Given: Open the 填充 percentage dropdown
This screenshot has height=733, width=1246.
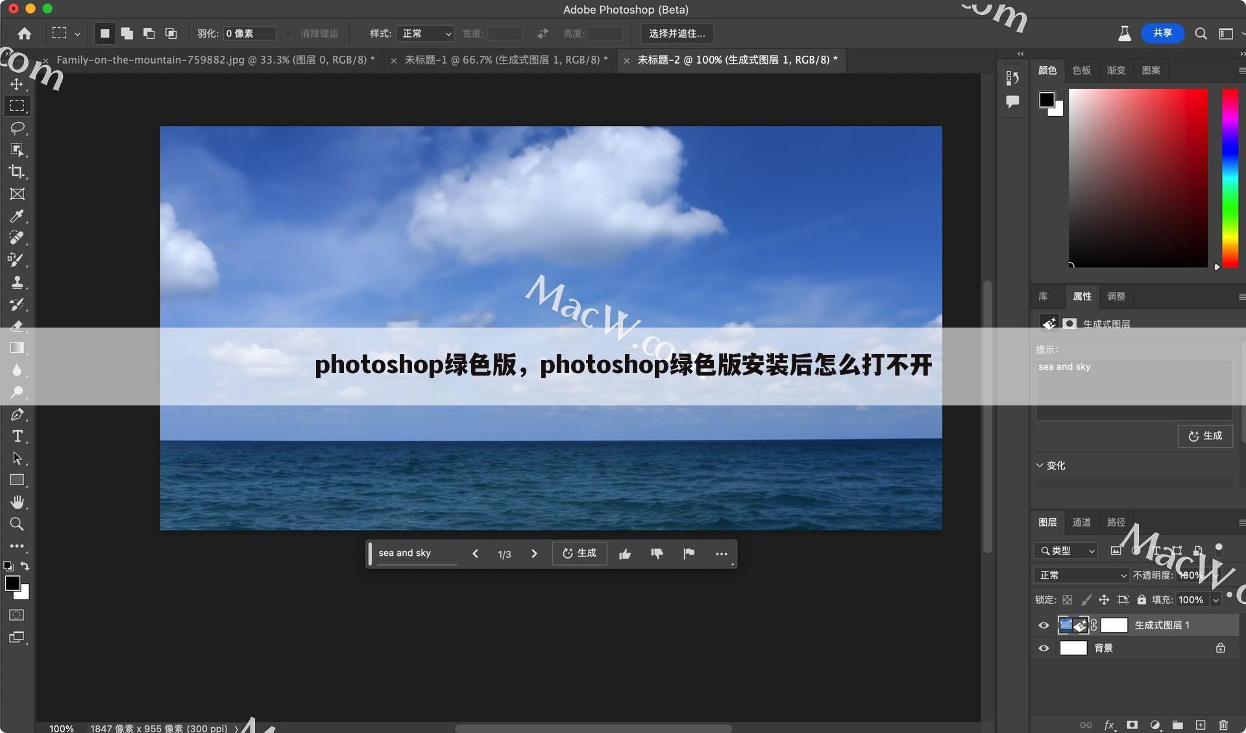Looking at the screenshot, I should pos(1215,600).
